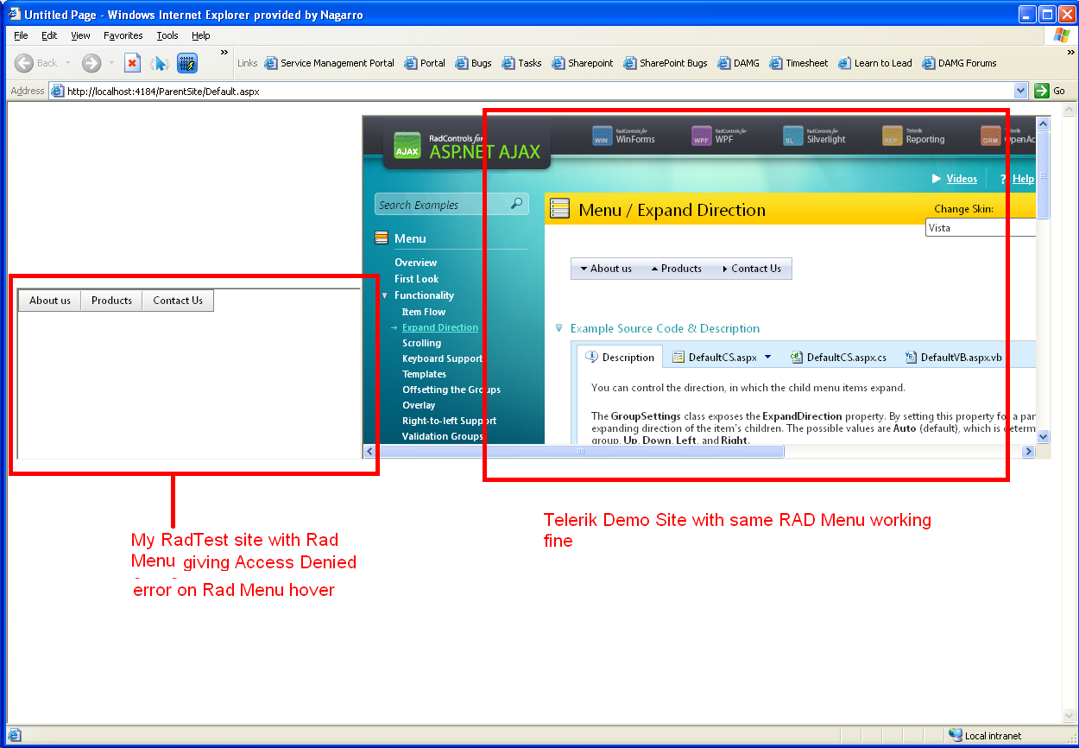This screenshot has height=748, width=1079.
Task: Click Products in RadTest menu
Action: [111, 301]
